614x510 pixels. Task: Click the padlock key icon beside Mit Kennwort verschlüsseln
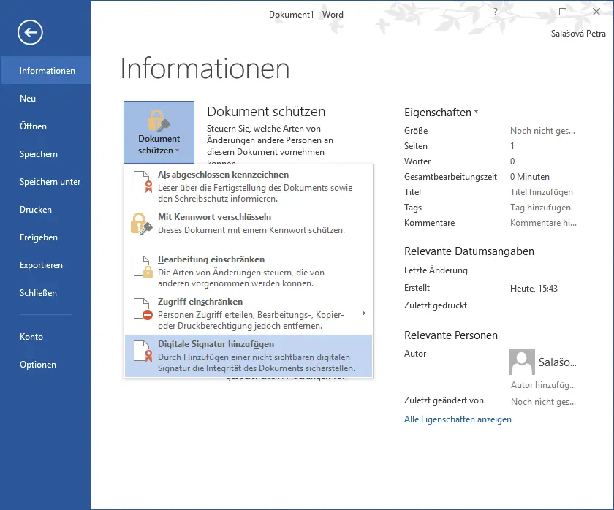(x=141, y=224)
